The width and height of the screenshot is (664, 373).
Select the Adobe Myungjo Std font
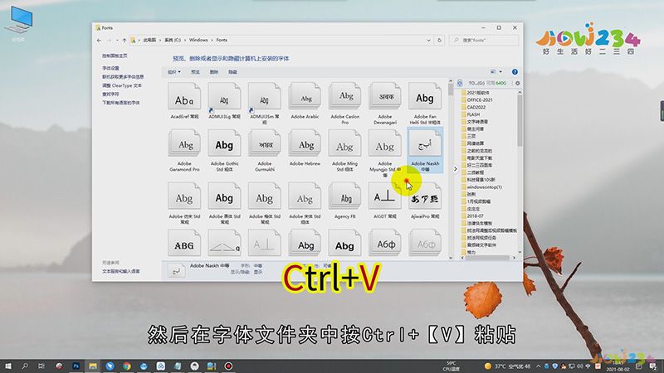pyautogui.click(x=385, y=144)
